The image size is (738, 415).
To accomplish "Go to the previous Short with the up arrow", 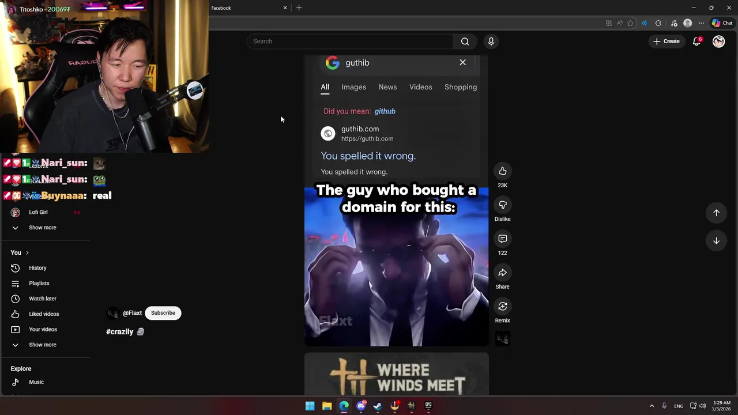I will click(x=716, y=213).
